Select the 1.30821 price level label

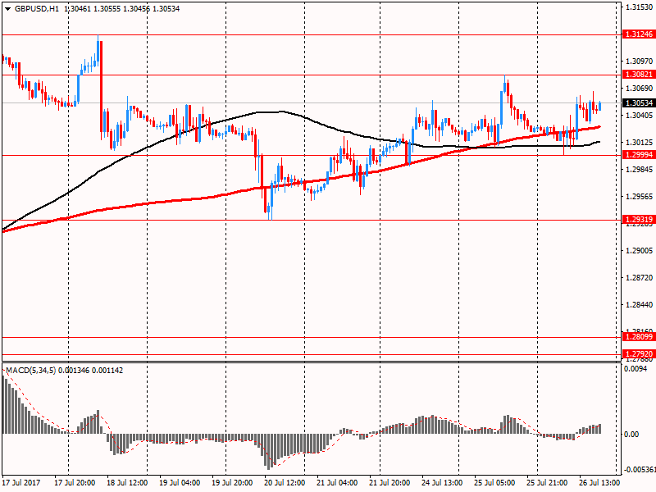(x=639, y=75)
